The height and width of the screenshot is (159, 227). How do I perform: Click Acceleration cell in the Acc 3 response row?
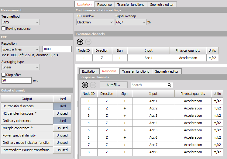click(193, 116)
